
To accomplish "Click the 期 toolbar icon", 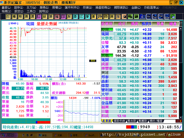I will click(20, 17).
